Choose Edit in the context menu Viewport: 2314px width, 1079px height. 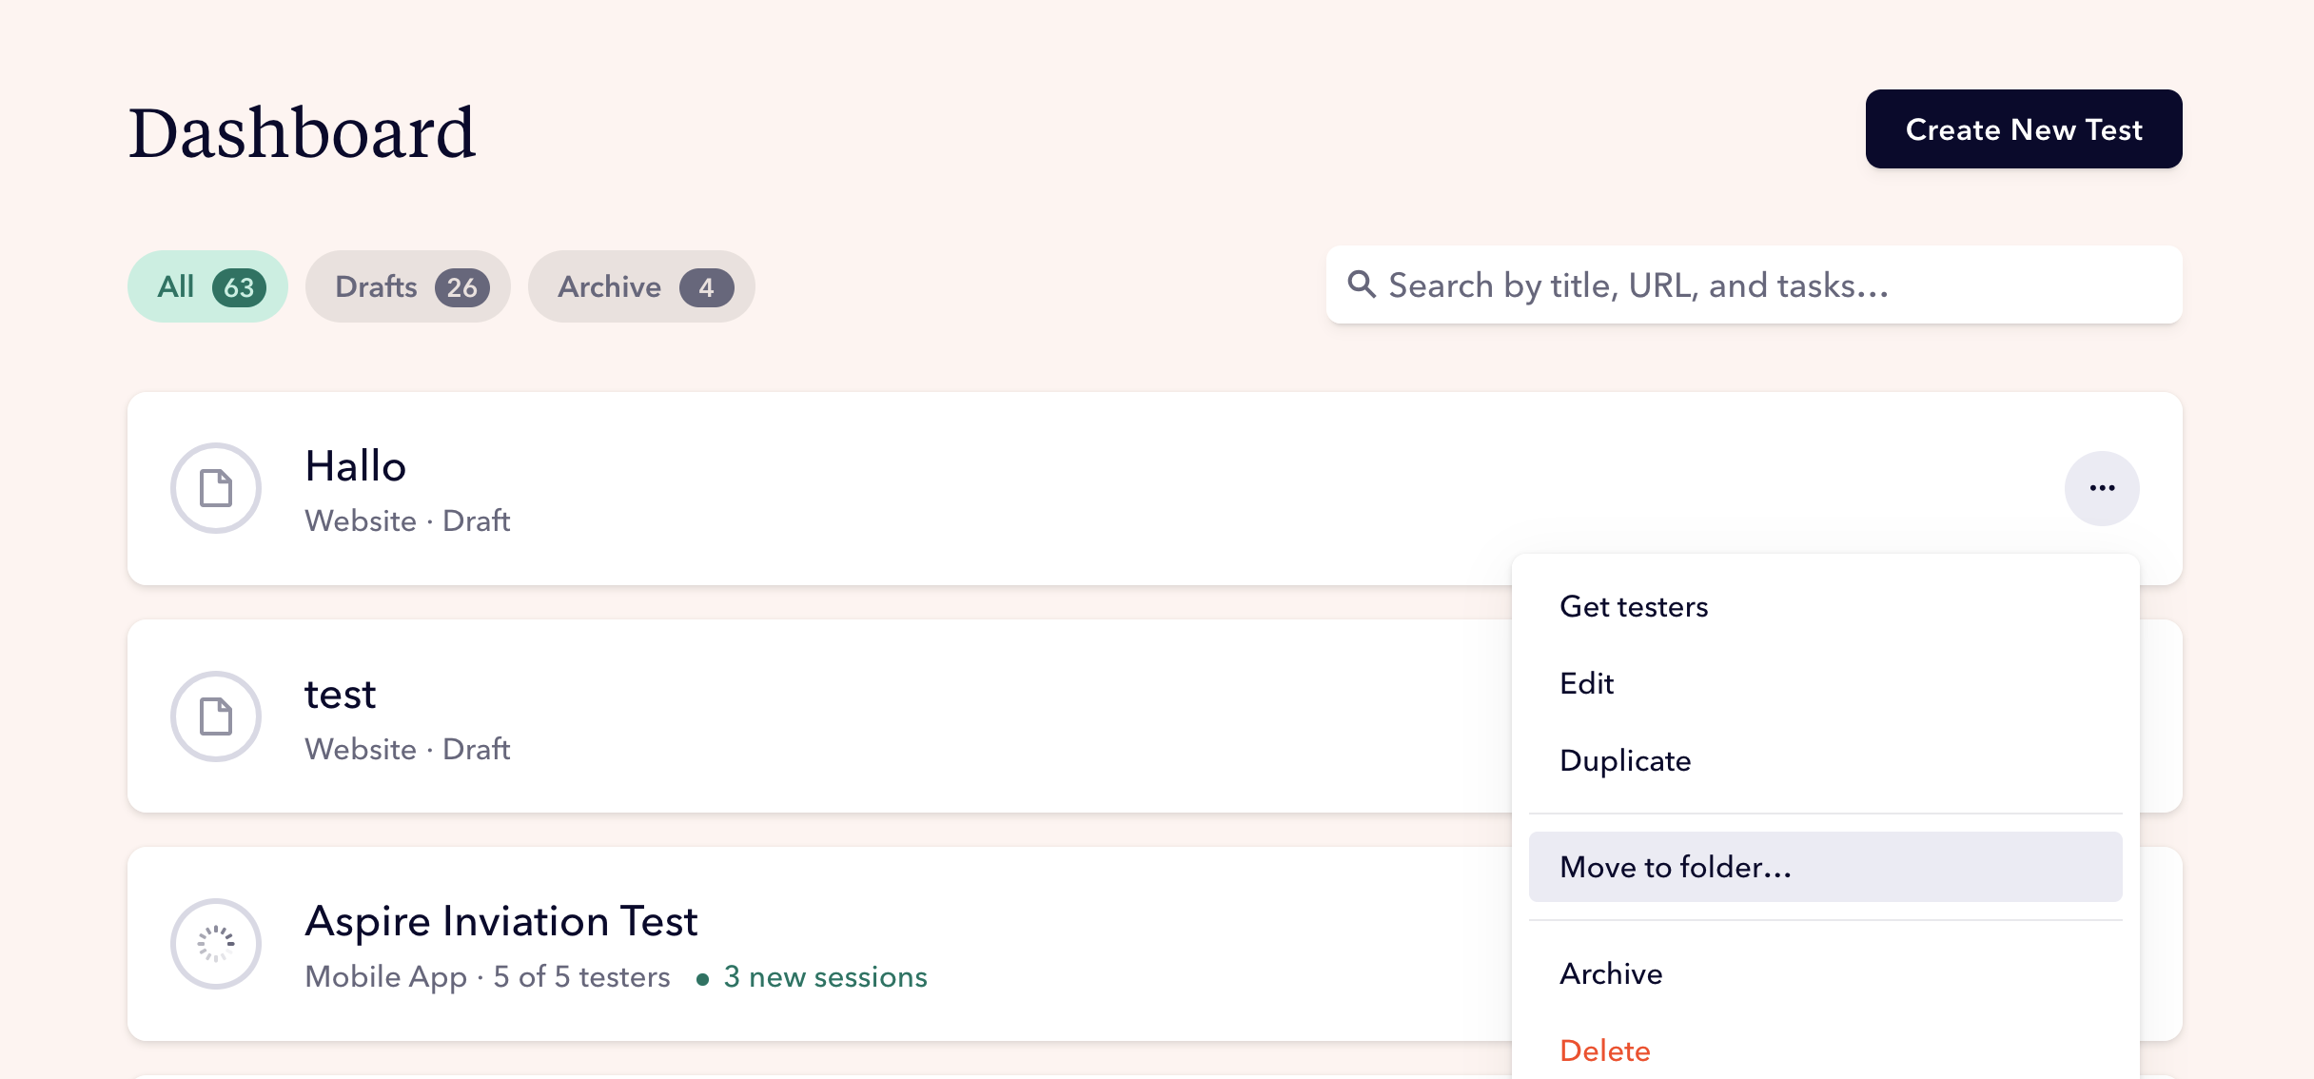(x=1586, y=684)
